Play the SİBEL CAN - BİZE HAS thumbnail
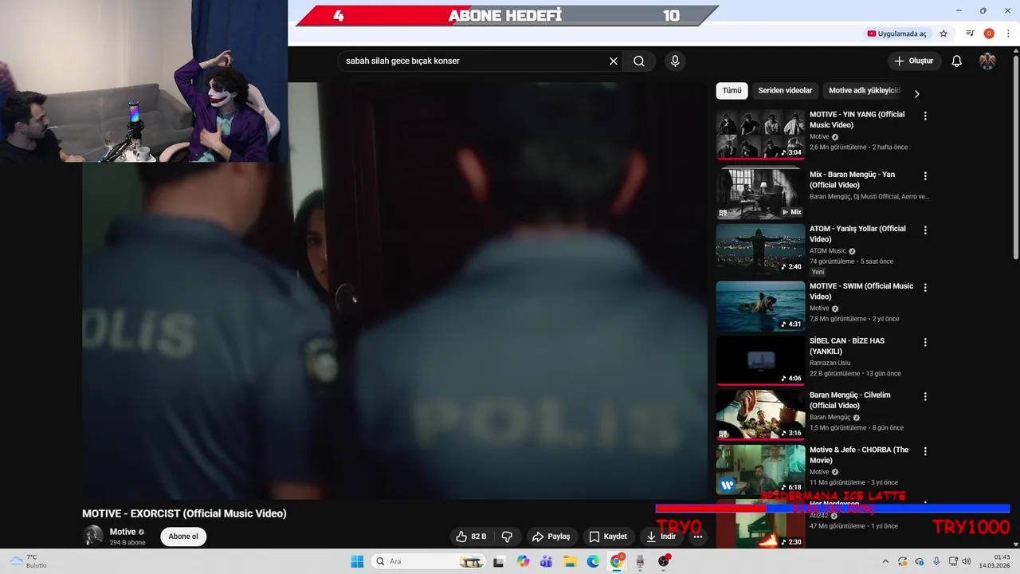Image resolution: width=1020 pixels, height=574 pixels. tap(760, 360)
